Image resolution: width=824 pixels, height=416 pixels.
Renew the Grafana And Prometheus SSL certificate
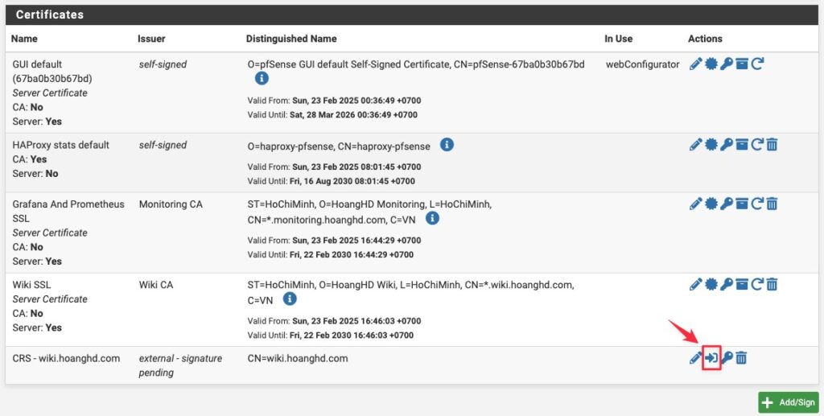[x=756, y=204]
